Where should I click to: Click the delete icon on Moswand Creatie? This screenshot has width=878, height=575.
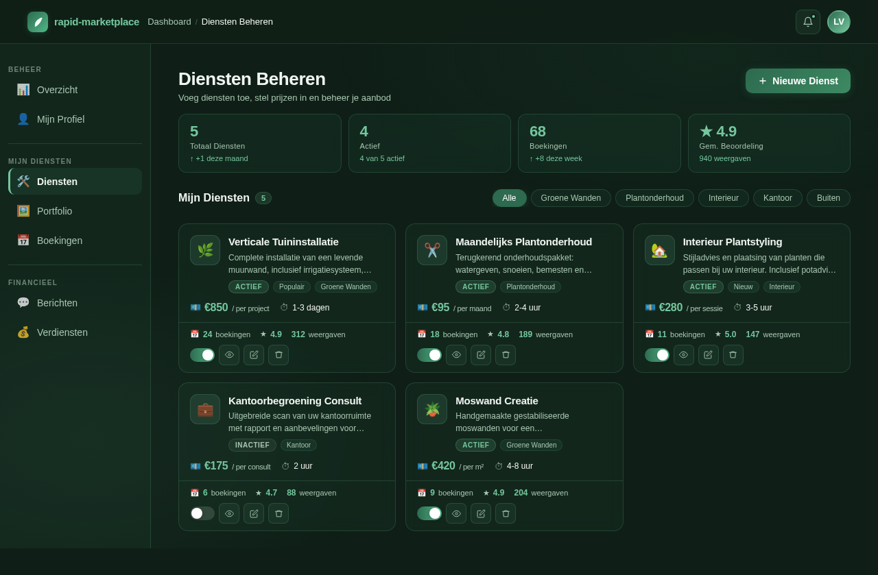pyautogui.click(x=505, y=513)
